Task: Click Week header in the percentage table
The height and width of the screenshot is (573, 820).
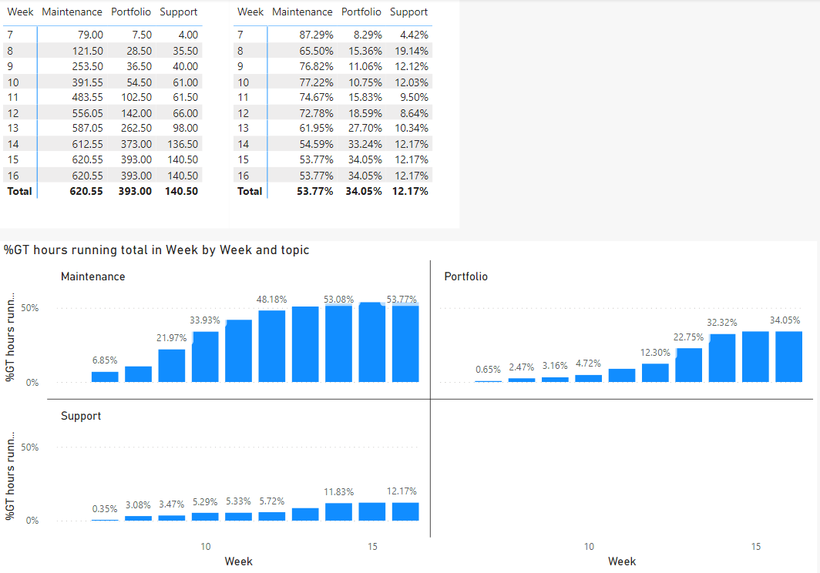Action: [250, 12]
